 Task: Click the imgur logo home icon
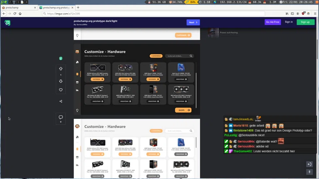[x=7, y=23]
